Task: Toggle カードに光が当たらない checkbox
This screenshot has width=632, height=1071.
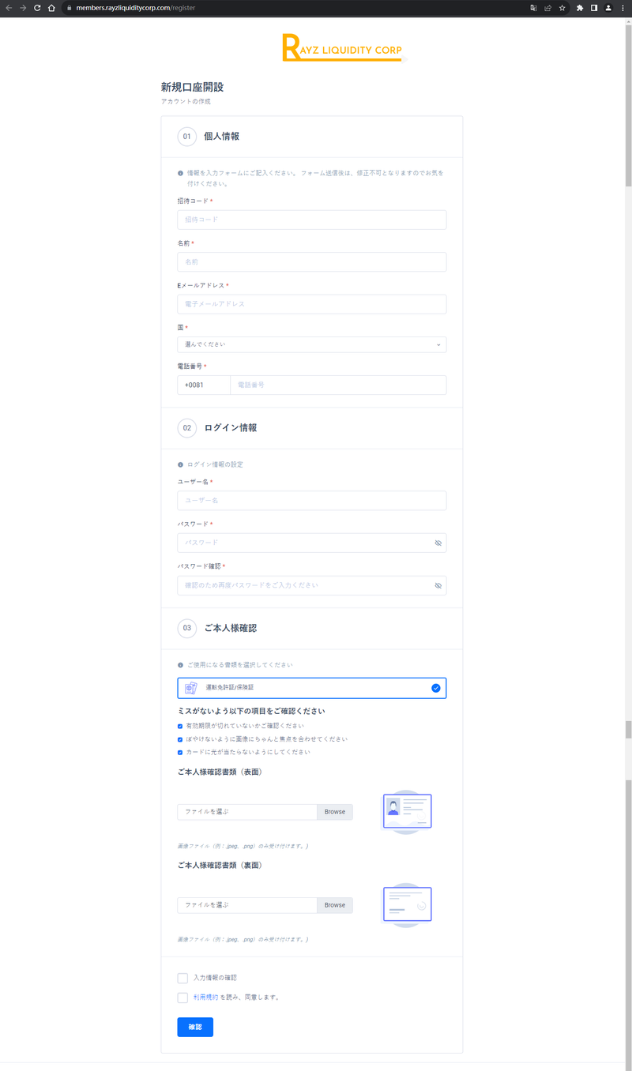Action: coord(180,753)
